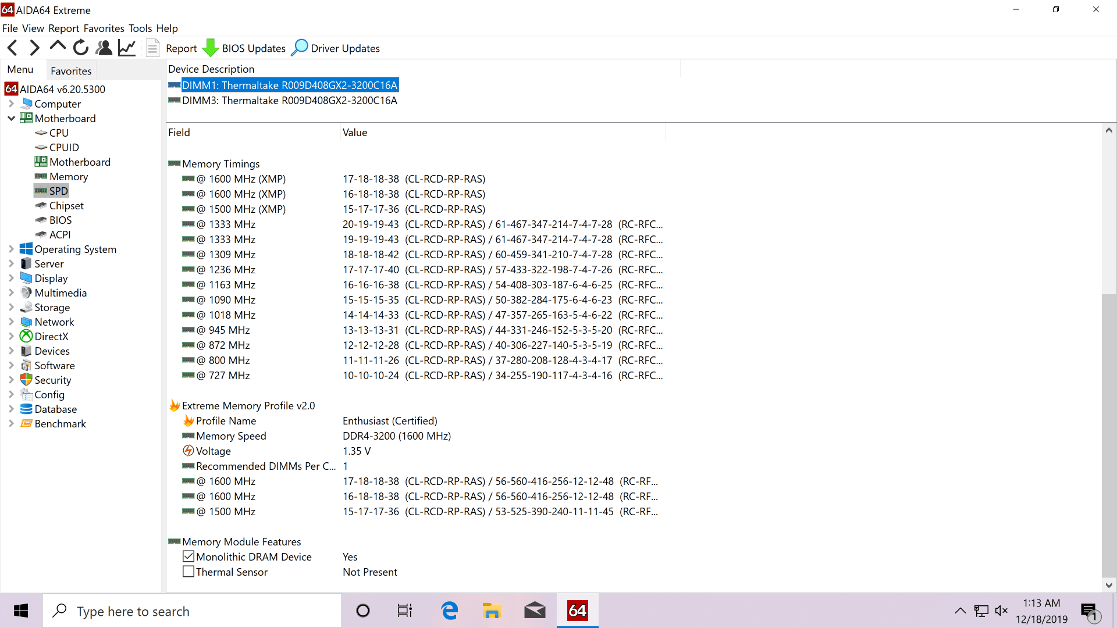Click the scrollbar down arrow
This screenshot has width=1117, height=628.
tap(1109, 586)
